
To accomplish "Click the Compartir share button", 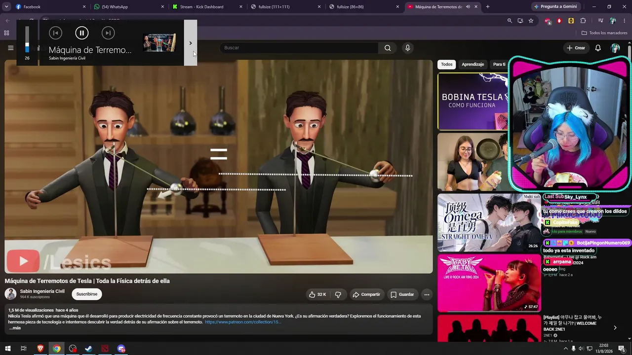I will tap(366, 295).
